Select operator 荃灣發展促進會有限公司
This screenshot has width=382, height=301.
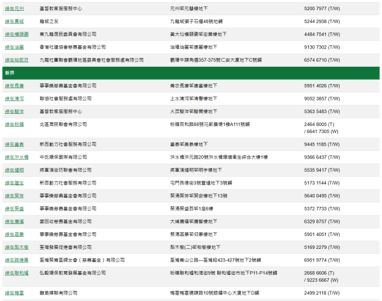point(66,248)
